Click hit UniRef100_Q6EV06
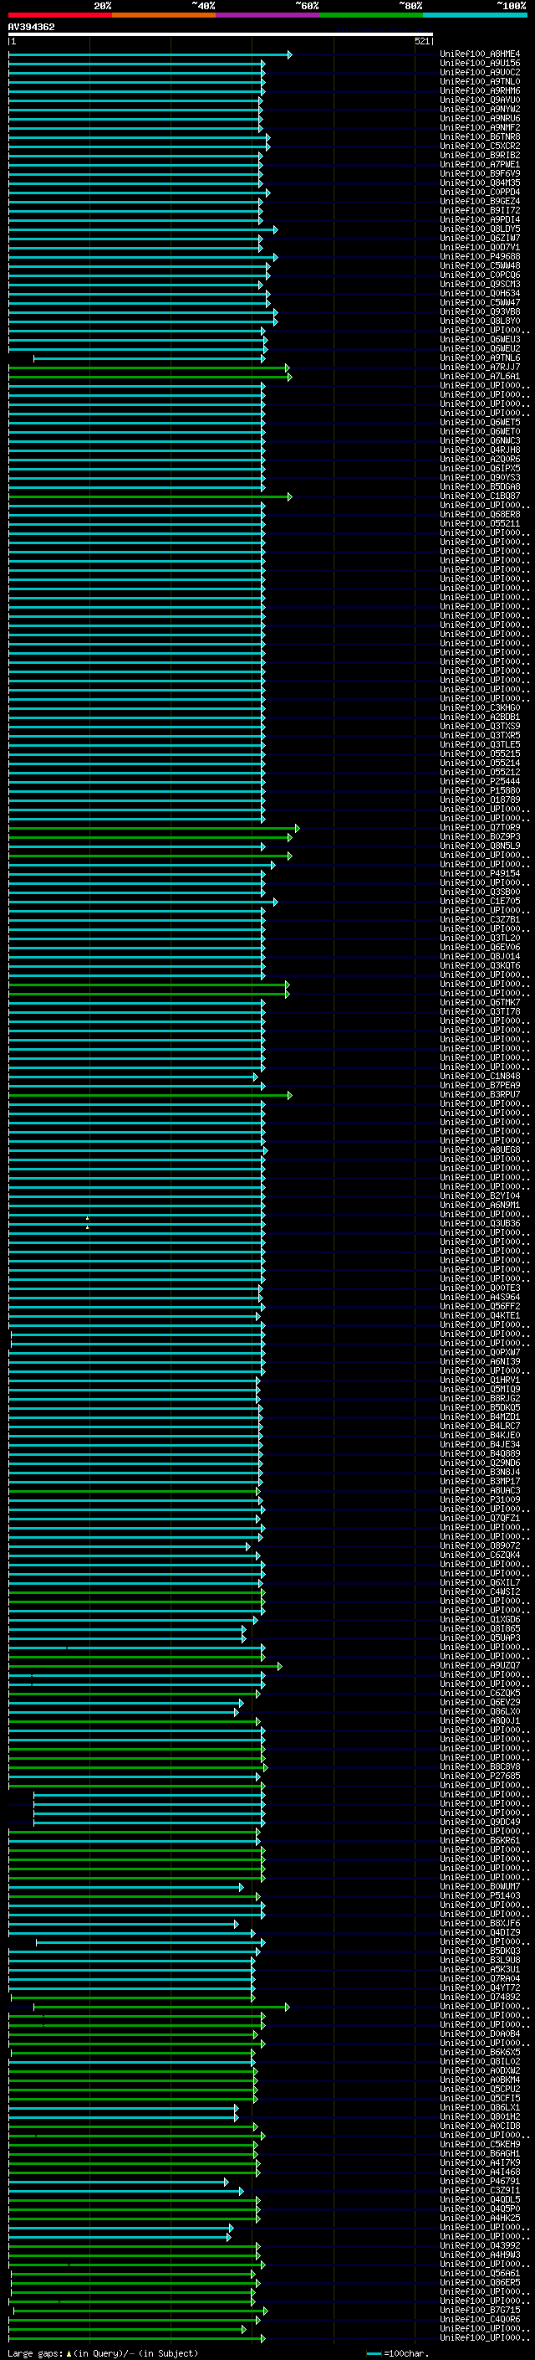The image size is (535, 2360). 480,946
